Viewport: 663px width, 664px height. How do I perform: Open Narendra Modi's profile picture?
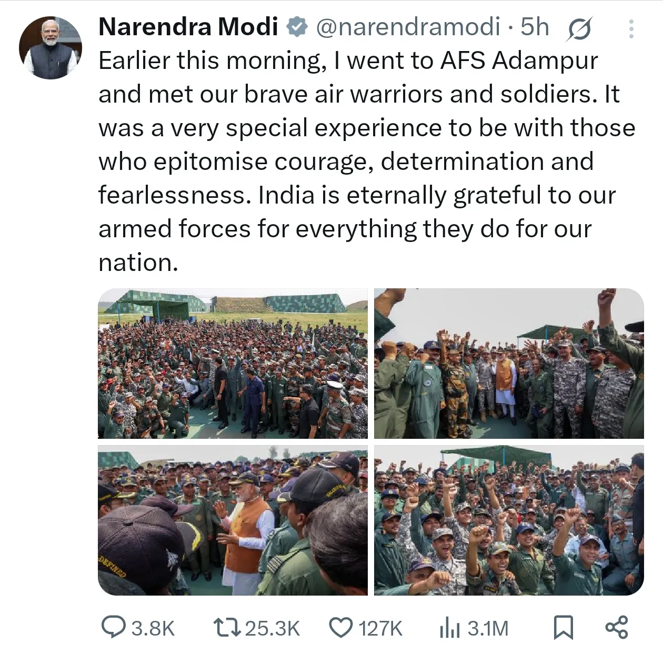[51, 48]
